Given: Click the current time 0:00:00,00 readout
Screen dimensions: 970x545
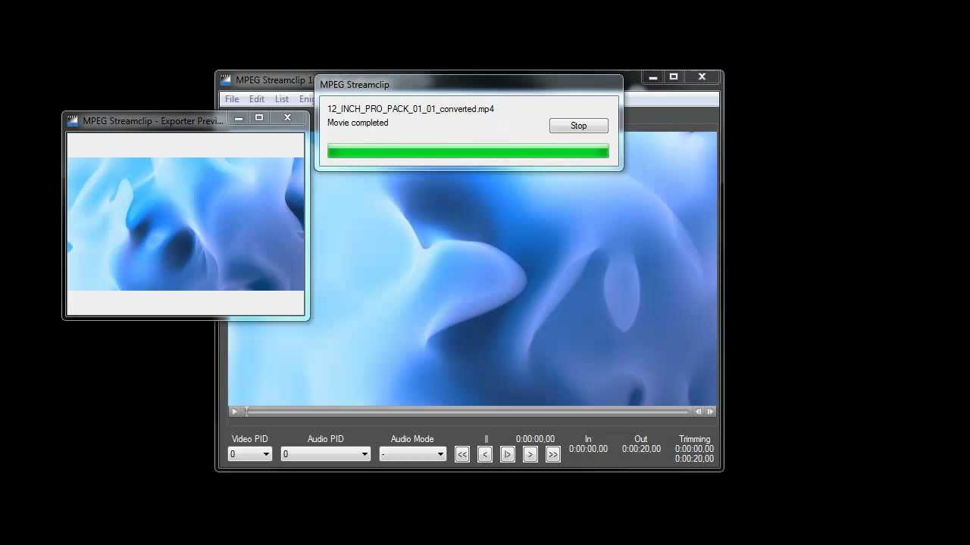Looking at the screenshot, I should (x=535, y=439).
